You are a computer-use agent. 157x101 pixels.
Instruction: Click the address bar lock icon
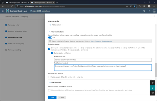point(18,6)
